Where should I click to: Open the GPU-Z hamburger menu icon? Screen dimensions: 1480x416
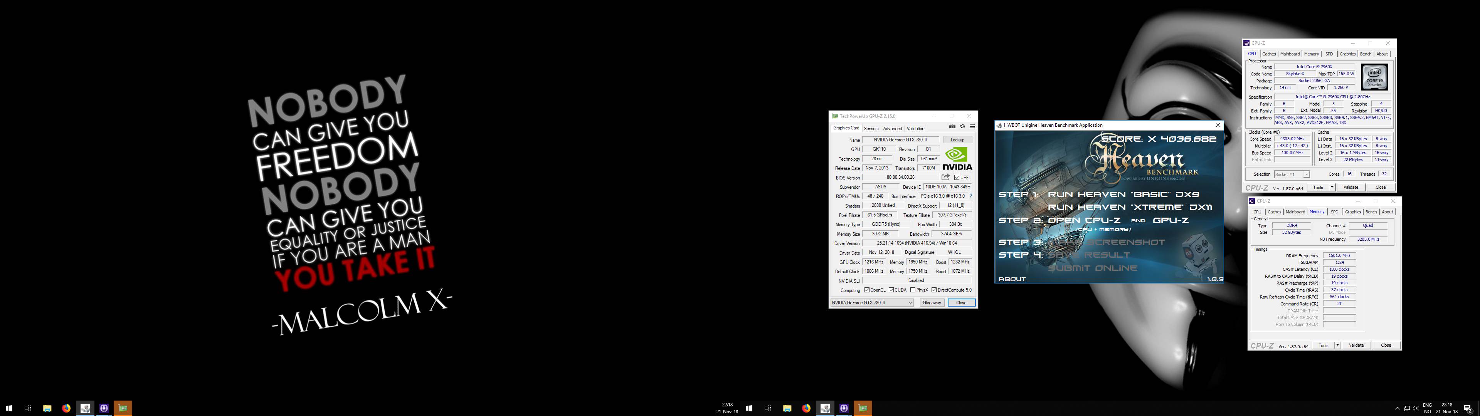[972, 127]
